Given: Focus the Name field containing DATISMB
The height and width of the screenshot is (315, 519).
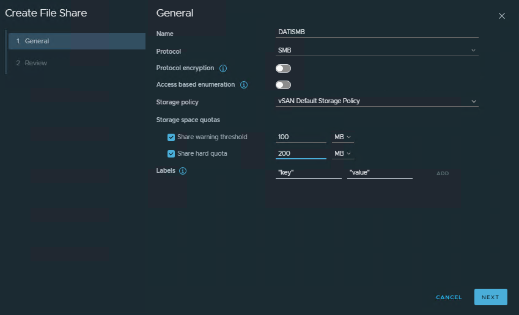Looking at the screenshot, I should click(377, 32).
